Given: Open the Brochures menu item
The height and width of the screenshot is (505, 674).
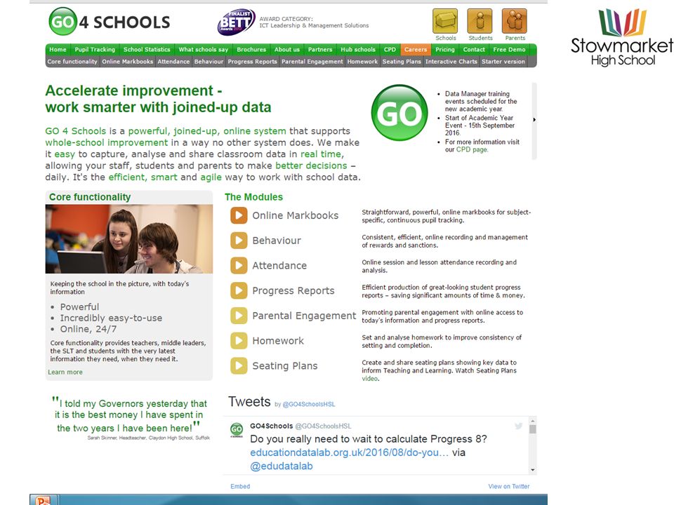Looking at the screenshot, I should click(x=251, y=49).
